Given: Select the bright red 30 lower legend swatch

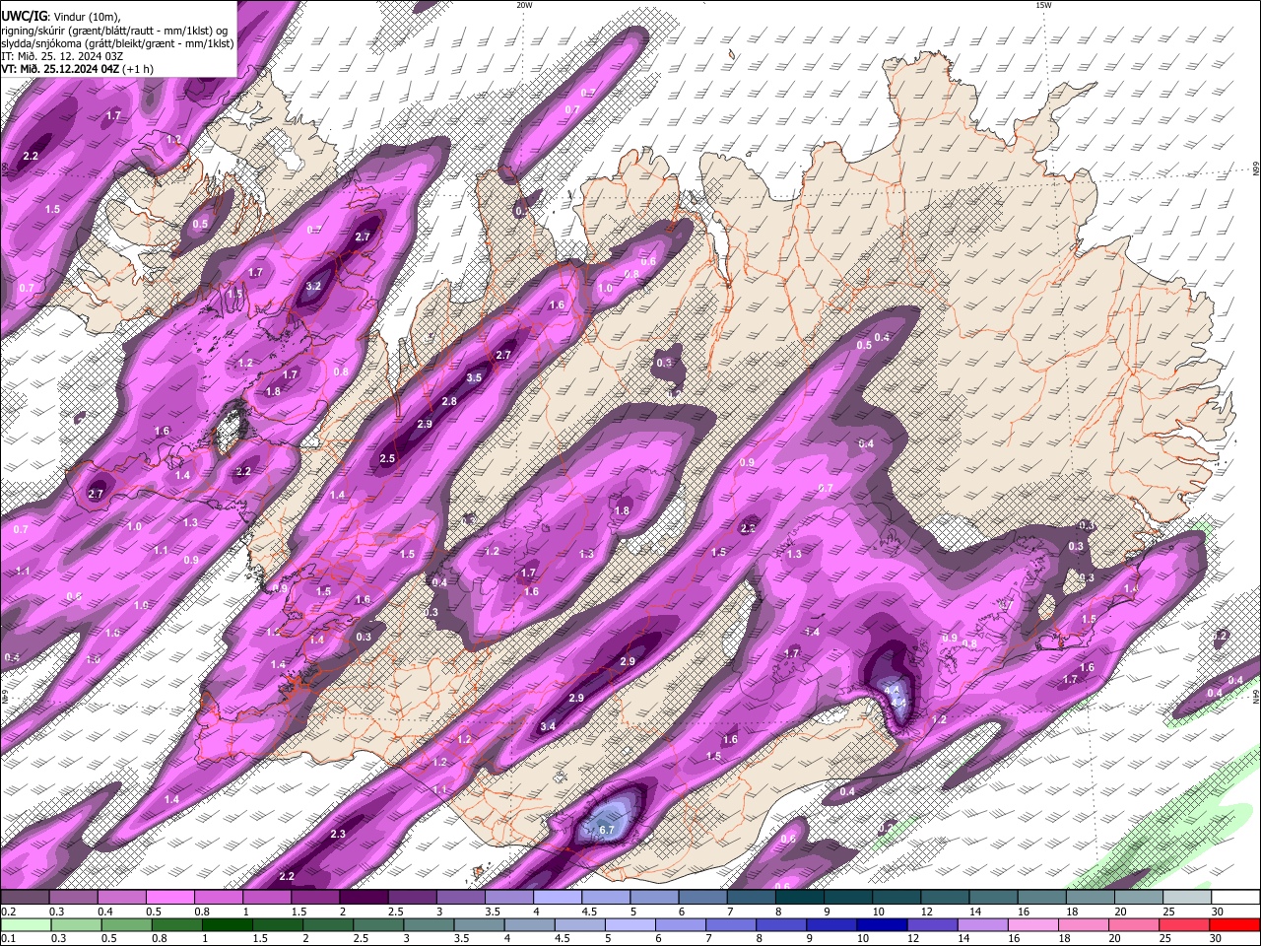Looking at the screenshot, I should [x=1235, y=925].
